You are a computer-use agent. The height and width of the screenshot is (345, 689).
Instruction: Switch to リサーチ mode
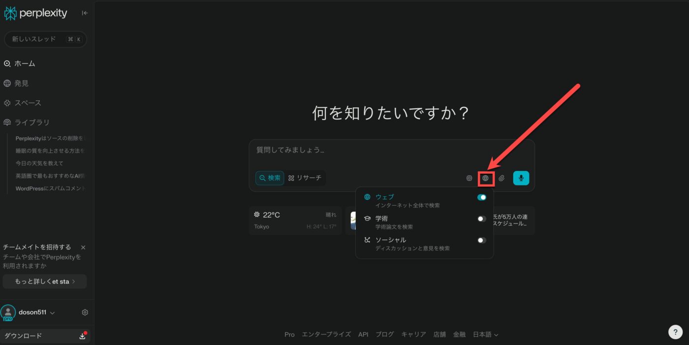click(305, 178)
